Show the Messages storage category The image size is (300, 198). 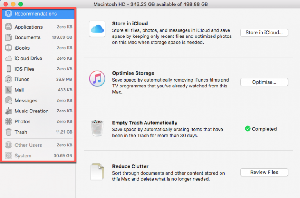(x=38, y=100)
